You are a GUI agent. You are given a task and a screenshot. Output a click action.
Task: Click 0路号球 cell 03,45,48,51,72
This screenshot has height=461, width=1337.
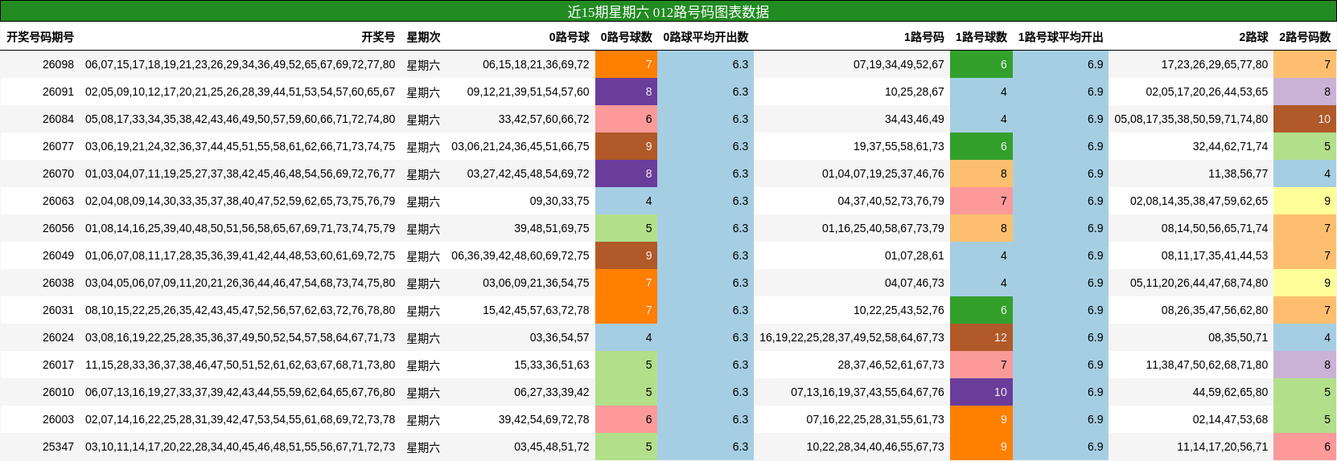click(x=552, y=447)
